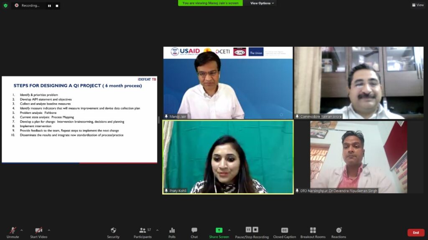This screenshot has height=240, width=428.
Task: Click the green encryption shield icon
Action: pos(5,5)
